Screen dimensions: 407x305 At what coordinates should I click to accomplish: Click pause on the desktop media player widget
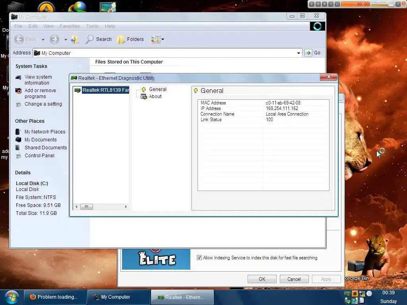[318, 4]
